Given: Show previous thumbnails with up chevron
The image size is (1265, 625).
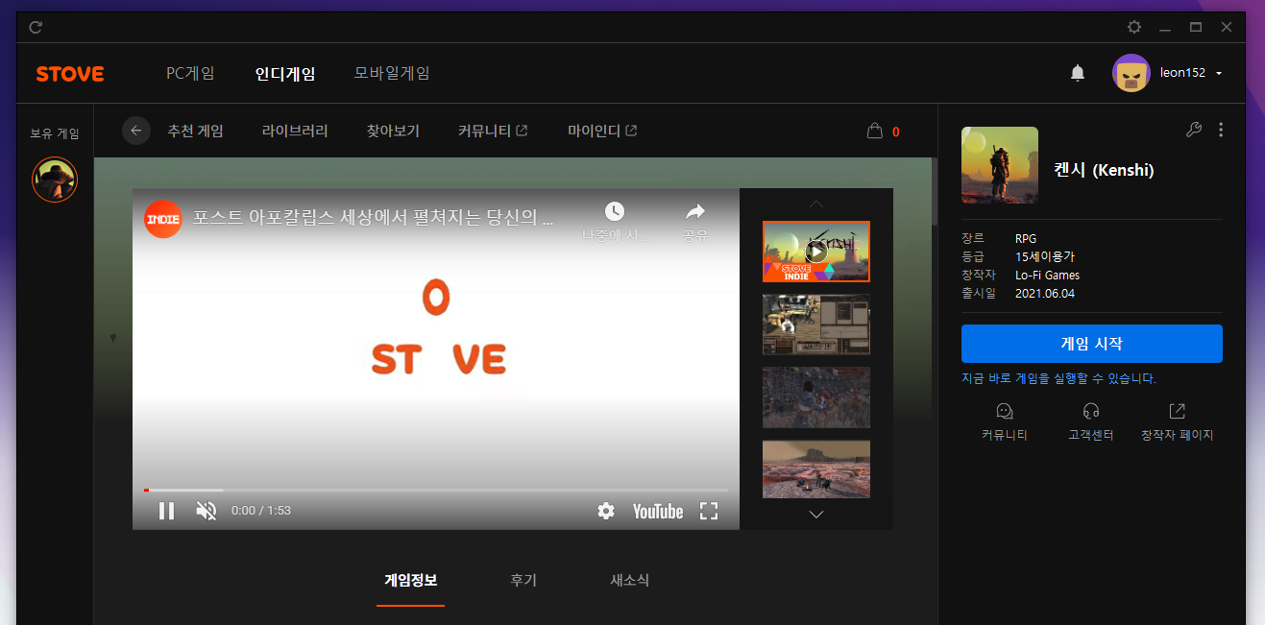Looking at the screenshot, I should pos(816,204).
